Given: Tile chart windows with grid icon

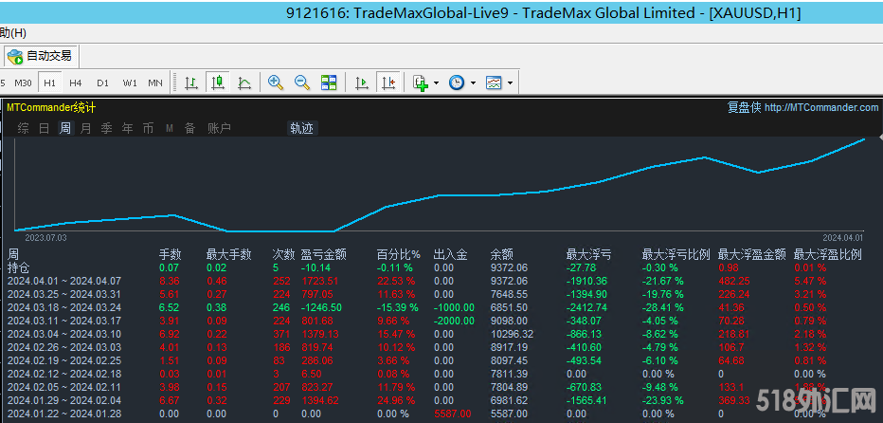Looking at the screenshot, I should pyautogui.click(x=329, y=83).
